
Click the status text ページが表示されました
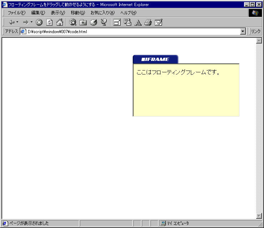[x=29, y=223]
